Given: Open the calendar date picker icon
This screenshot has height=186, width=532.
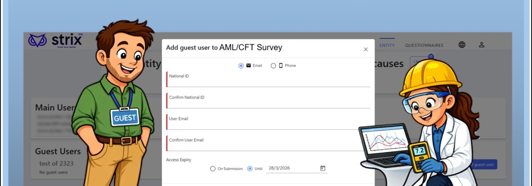Looking at the screenshot, I should click(x=323, y=168).
